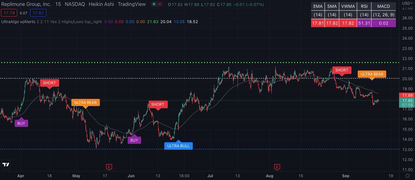Click the 0.07 spread value

[x=23, y=13]
